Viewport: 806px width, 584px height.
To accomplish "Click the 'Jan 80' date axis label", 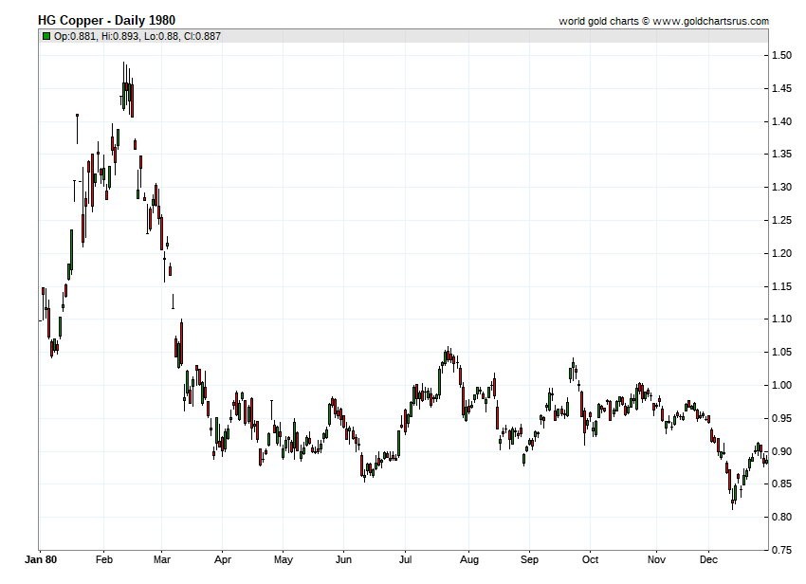I will pos(41,560).
